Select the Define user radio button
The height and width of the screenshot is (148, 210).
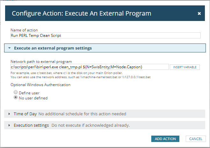[x=15, y=92]
